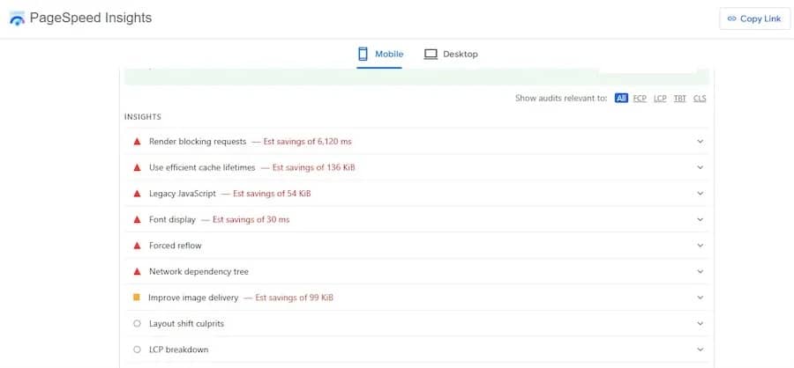Image resolution: width=794 pixels, height=368 pixels.
Task: Expand the Render blocking requests chevron
Action: [x=700, y=142]
